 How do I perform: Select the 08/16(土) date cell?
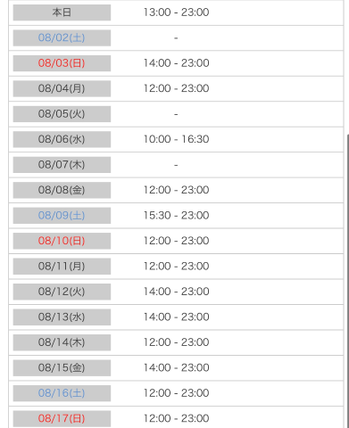point(62,393)
